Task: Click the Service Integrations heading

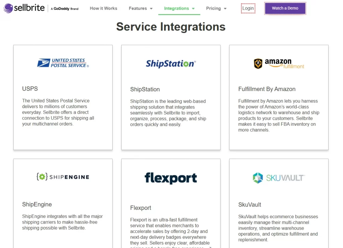Action: 171,27
